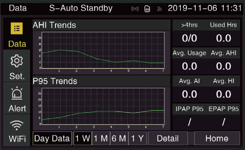Click the slash value under IPAP P95
The image size is (245, 150).
pyautogui.click(x=189, y=122)
